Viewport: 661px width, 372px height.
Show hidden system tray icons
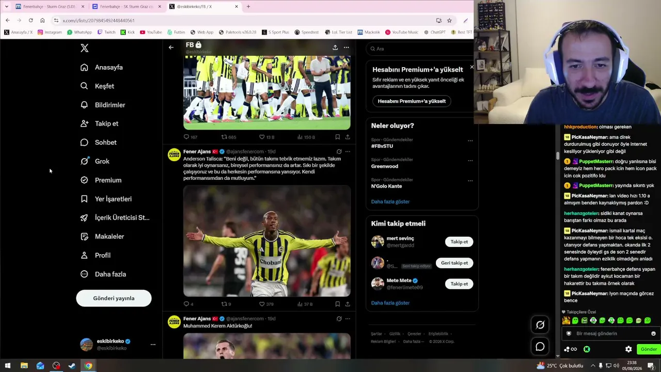[x=593, y=366]
